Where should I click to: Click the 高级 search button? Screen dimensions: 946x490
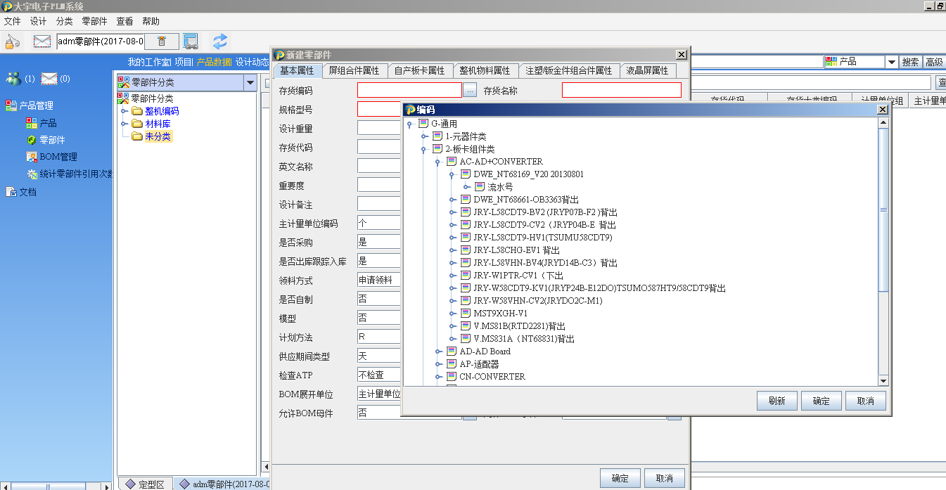click(x=934, y=62)
